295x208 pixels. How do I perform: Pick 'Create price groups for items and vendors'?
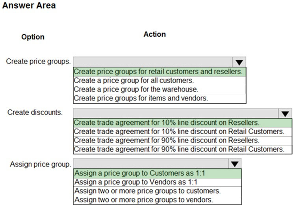[160, 98]
